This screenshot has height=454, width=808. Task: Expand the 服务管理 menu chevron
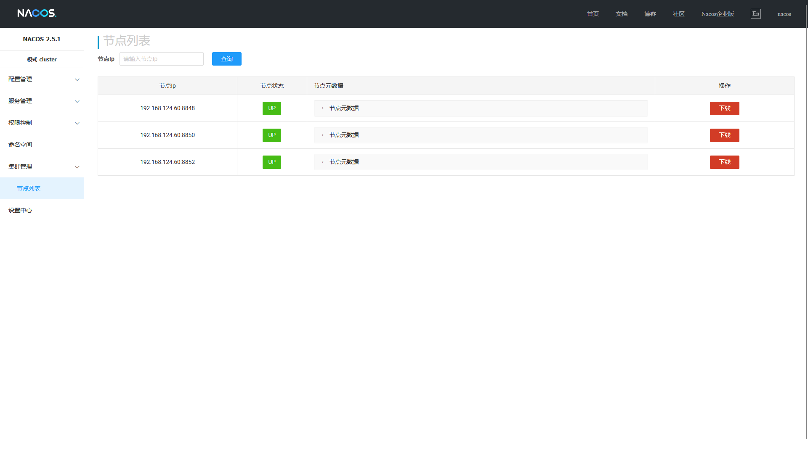(77, 101)
